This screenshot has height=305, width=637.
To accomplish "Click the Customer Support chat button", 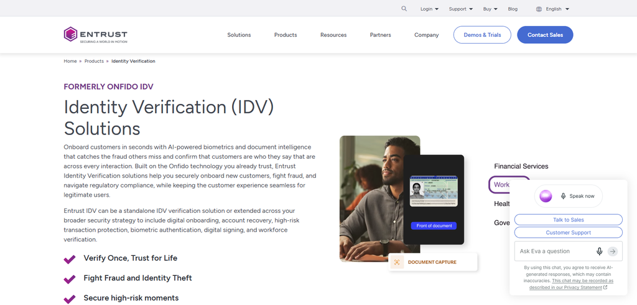I will [569, 233].
